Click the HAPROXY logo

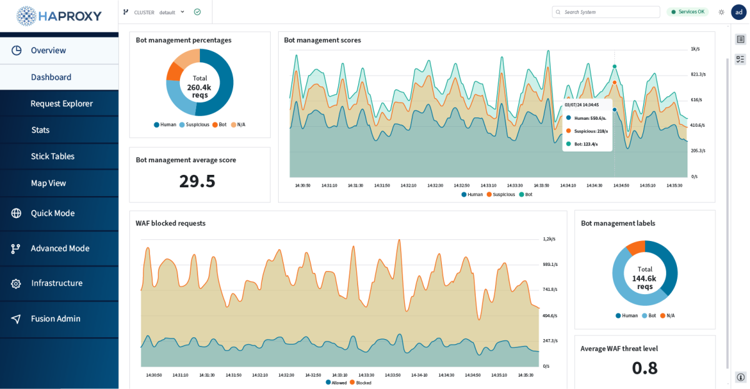[x=59, y=16]
